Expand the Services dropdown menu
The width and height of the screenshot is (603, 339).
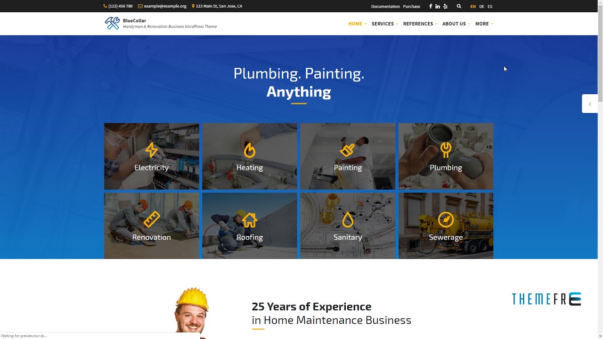385,24
